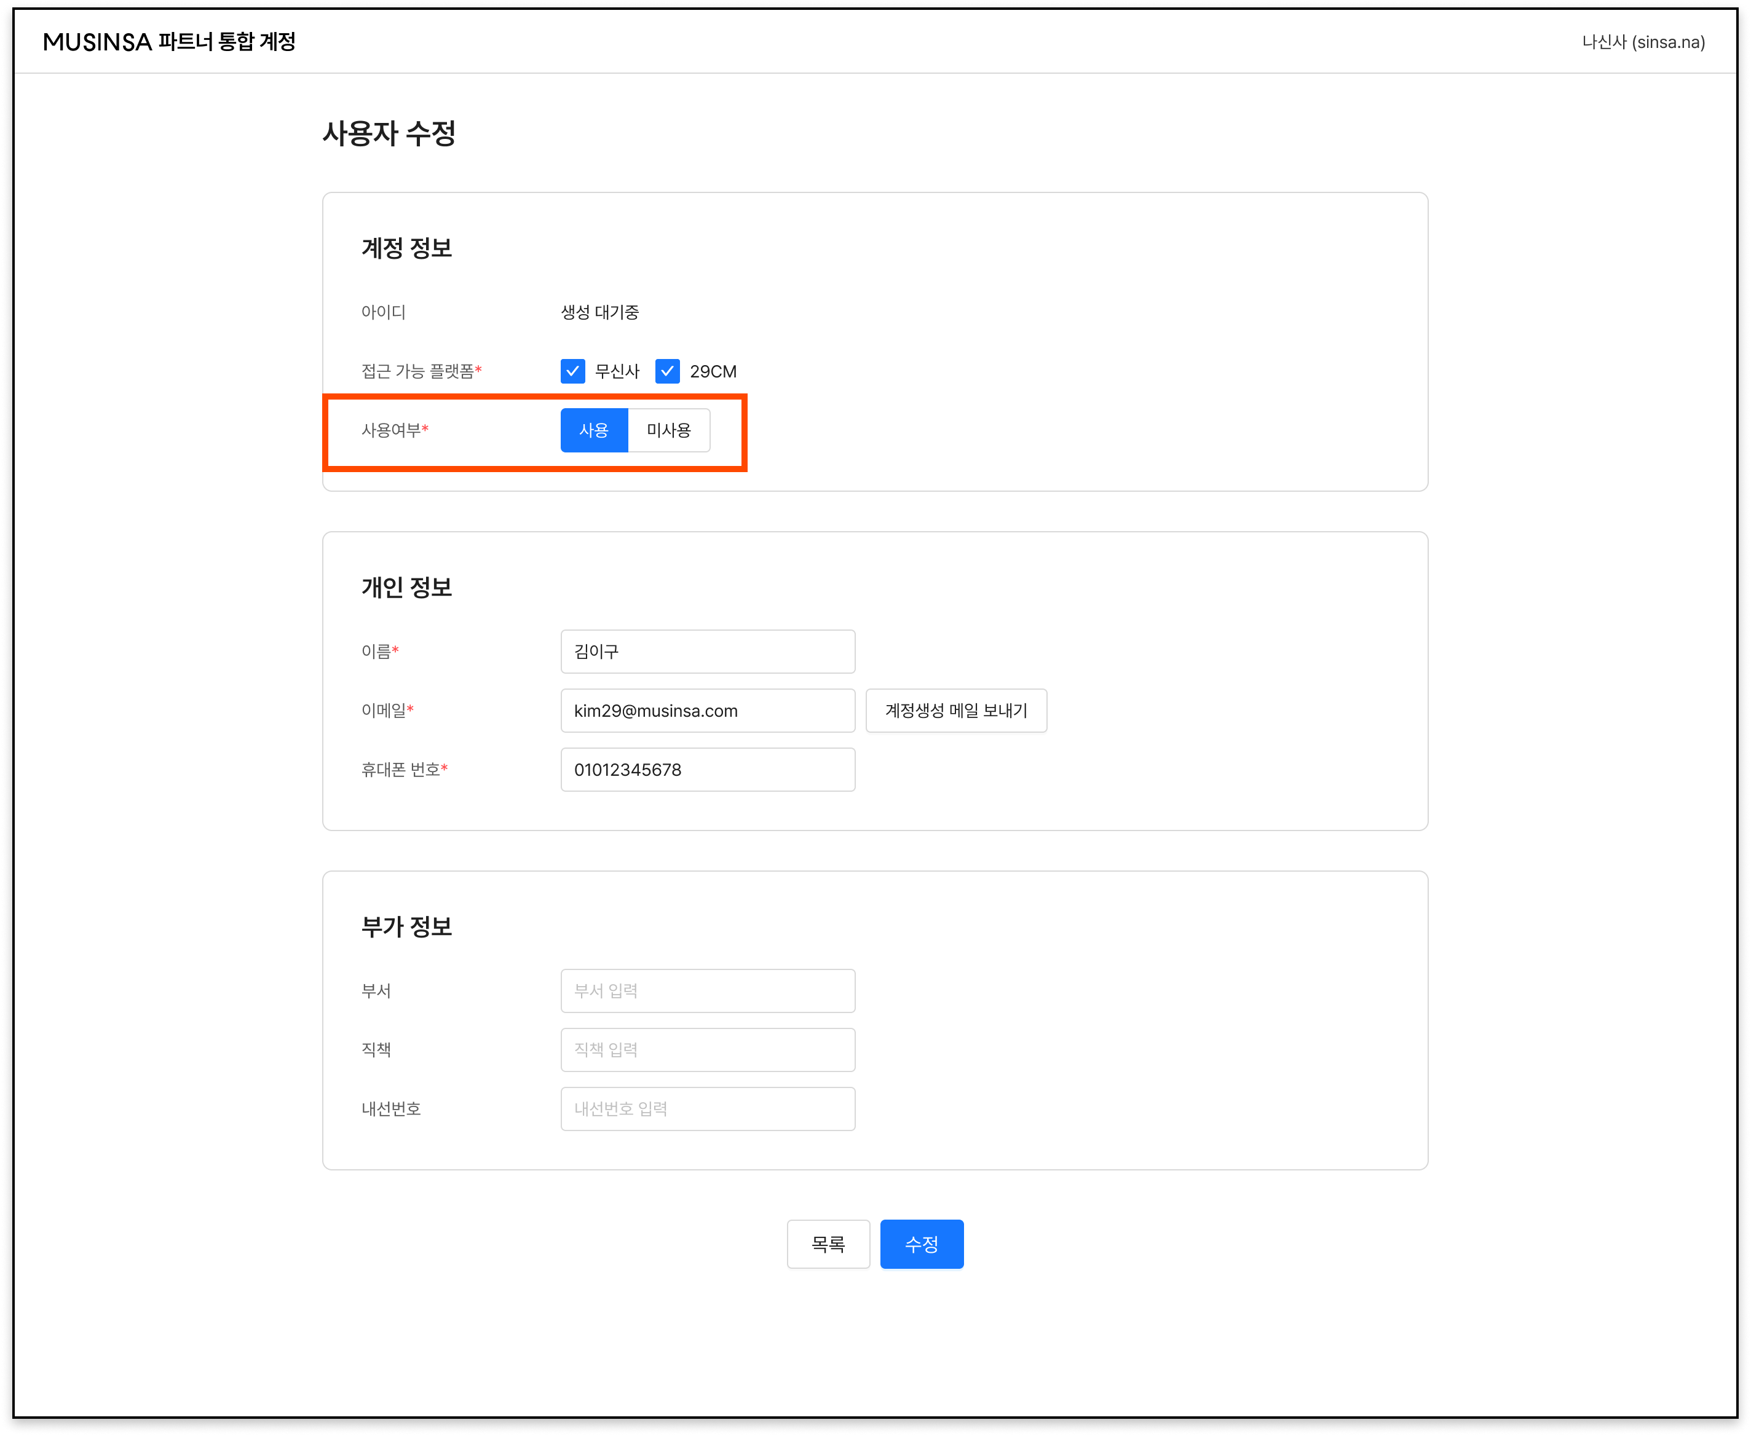Click into the 직책 입력 field
This screenshot has height=1436, width=1751.
(707, 1050)
